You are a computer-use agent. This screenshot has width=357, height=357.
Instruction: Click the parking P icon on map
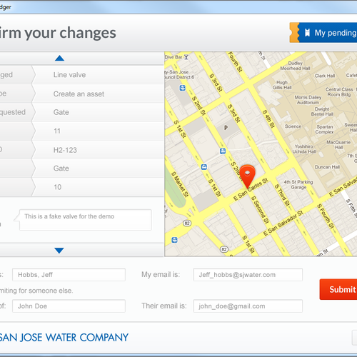click(226, 128)
